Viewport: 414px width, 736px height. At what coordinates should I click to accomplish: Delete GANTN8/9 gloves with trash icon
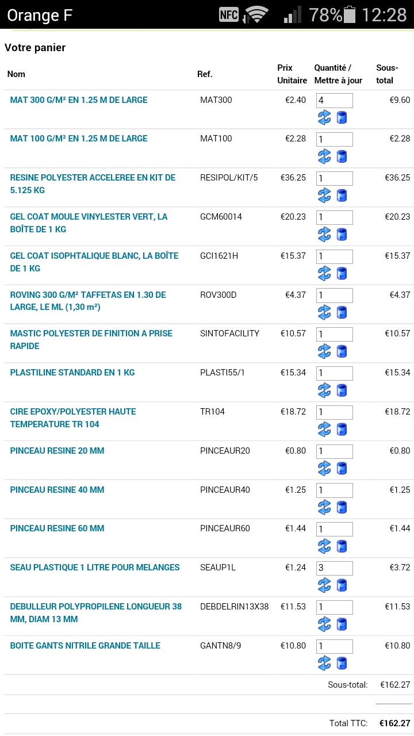(342, 663)
